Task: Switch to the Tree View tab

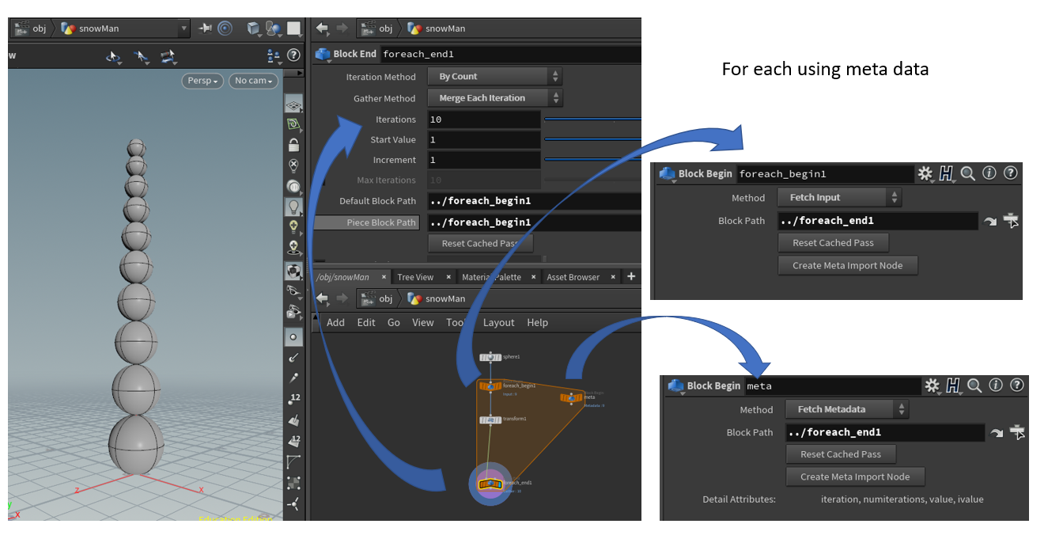Action: [x=415, y=277]
